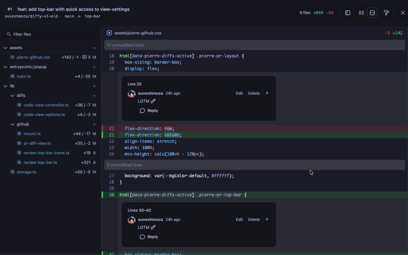
Task: Click TS icon beside mount.ts
Action: pyautogui.click(x=19, y=134)
